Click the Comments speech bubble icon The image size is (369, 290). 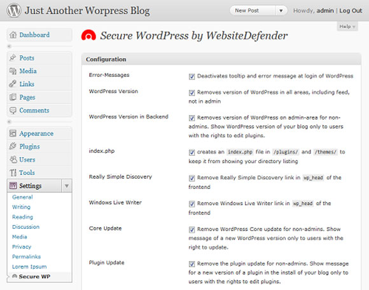[13, 110]
